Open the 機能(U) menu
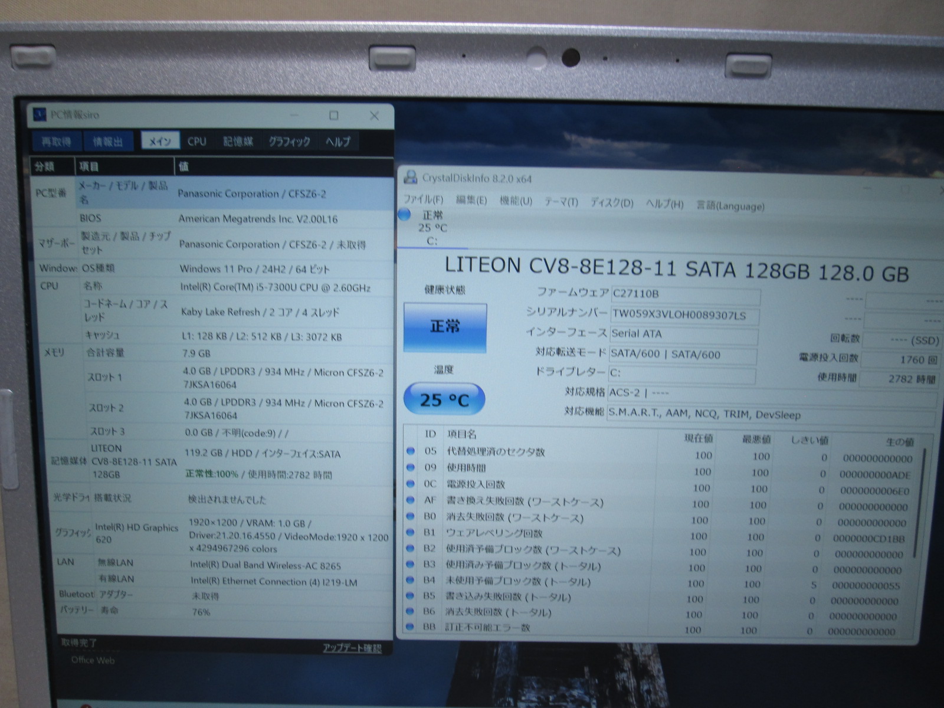Image resolution: width=944 pixels, height=708 pixels. (516, 201)
